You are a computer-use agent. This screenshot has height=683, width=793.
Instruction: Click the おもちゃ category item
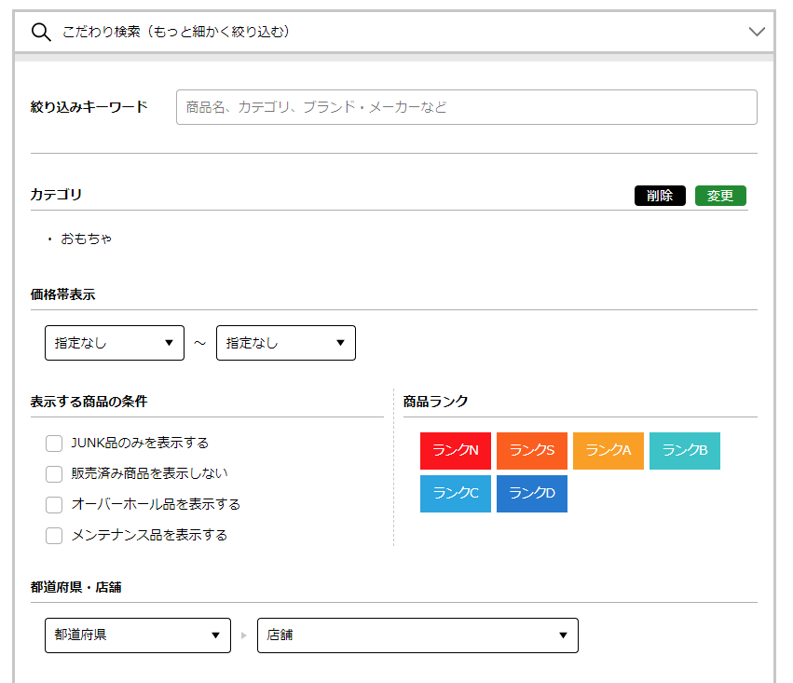pos(87,239)
